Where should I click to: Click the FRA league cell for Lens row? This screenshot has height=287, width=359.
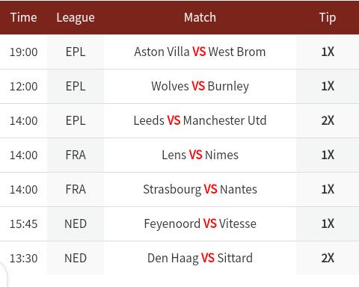[76, 155]
